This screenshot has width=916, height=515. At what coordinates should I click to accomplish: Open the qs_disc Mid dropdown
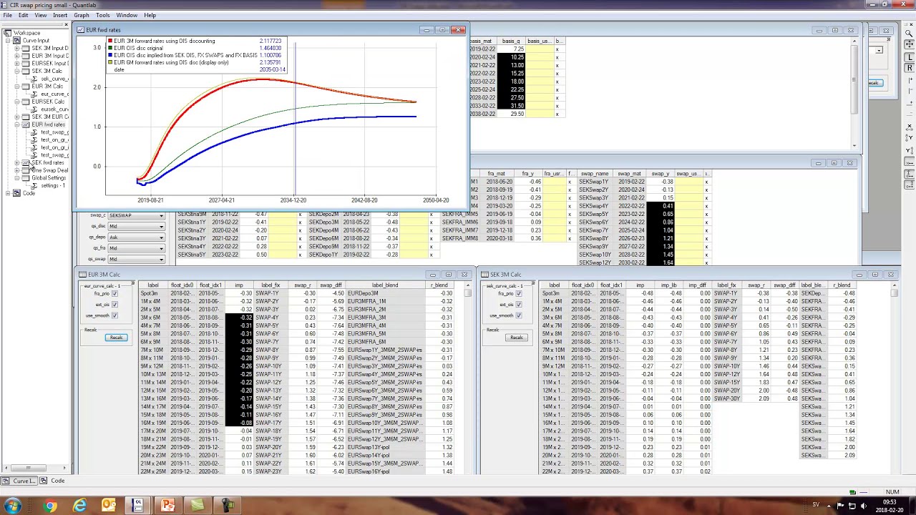tap(136, 227)
